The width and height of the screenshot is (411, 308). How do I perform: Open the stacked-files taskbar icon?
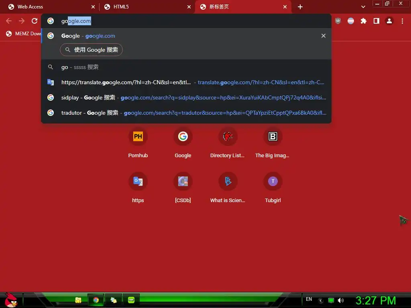pos(113,300)
